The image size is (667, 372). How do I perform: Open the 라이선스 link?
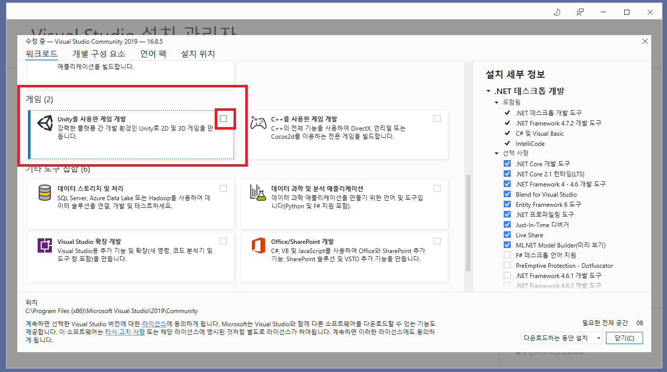(x=153, y=324)
